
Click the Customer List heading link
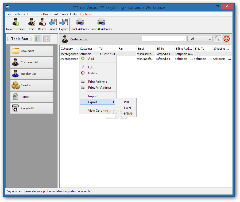coord(79,39)
